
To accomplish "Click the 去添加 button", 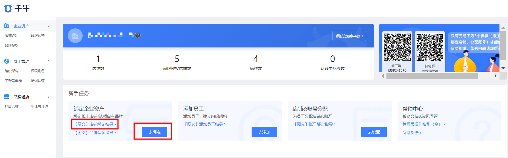I will coord(264,132).
